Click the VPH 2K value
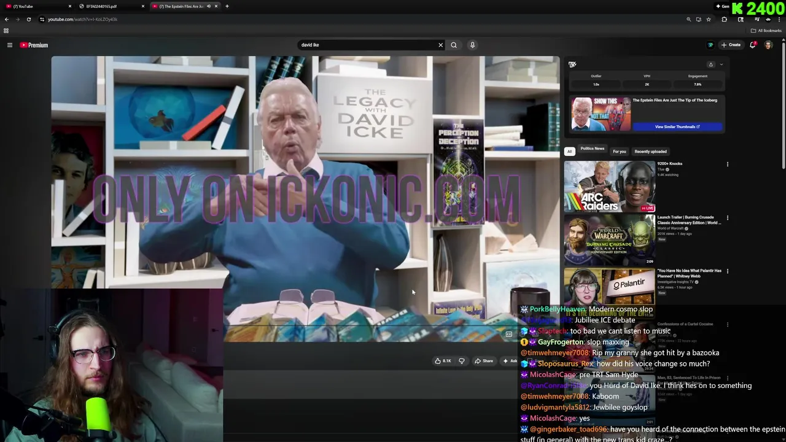This screenshot has height=442, width=786. tap(647, 84)
